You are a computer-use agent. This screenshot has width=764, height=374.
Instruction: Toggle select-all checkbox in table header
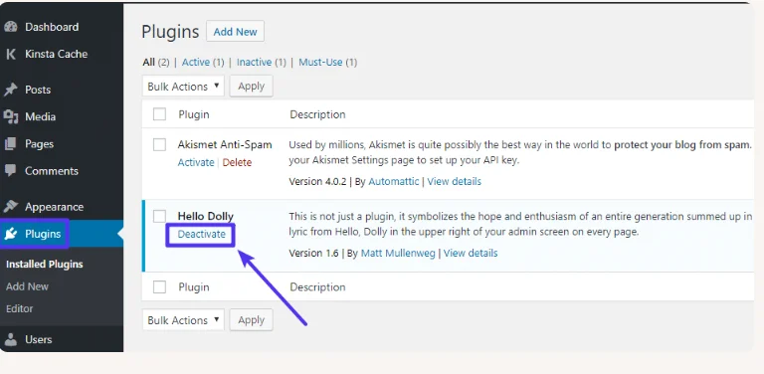pyautogui.click(x=159, y=114)
